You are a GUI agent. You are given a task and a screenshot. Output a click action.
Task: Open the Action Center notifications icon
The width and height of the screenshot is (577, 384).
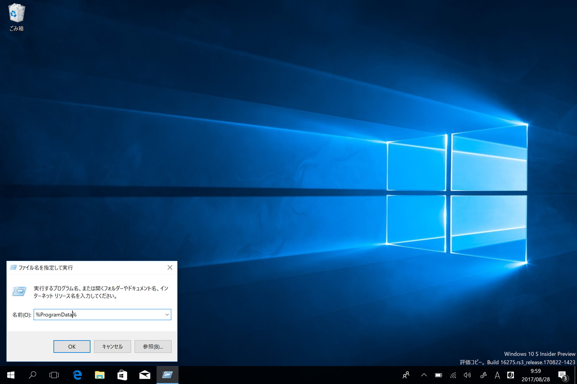coord(562,375)
